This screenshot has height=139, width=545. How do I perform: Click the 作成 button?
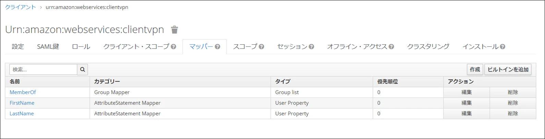[475, 69]
